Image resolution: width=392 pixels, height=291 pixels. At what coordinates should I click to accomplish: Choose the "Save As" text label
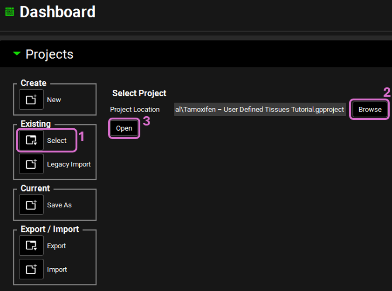tap(59, 205)
